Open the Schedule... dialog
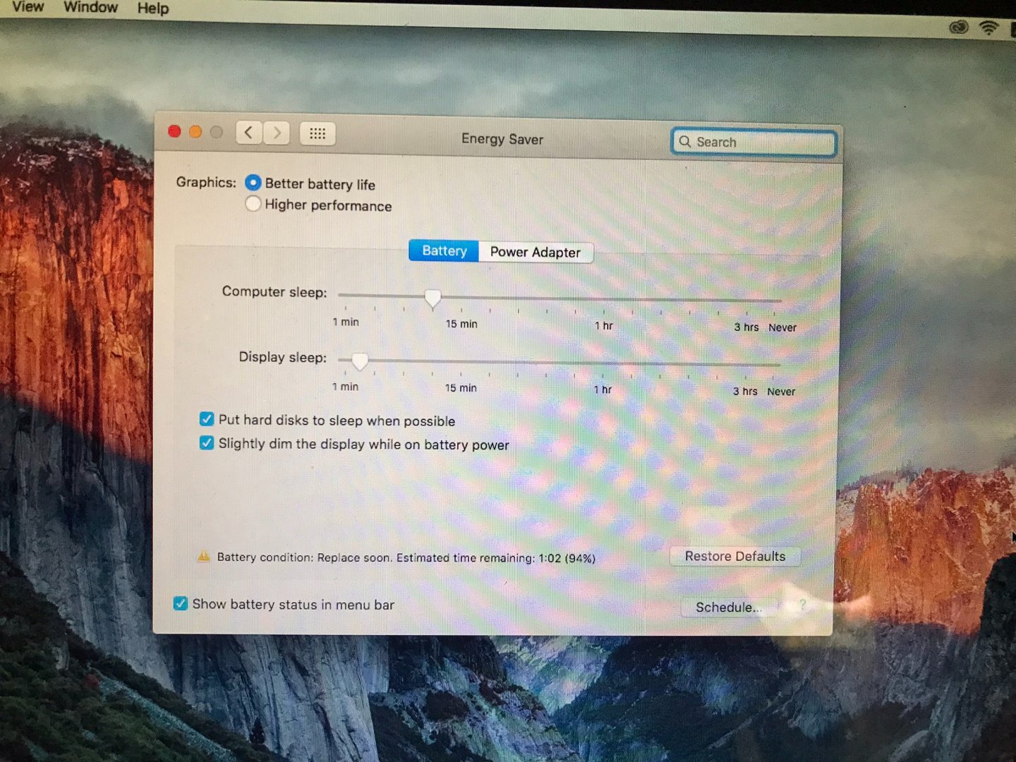 [729, 607]
